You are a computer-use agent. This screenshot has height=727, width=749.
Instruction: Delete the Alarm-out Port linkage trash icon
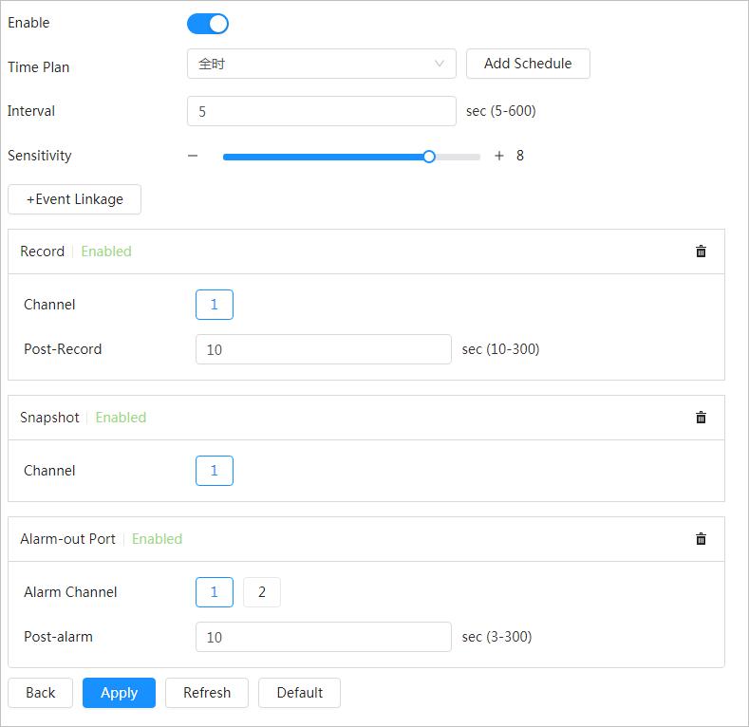(x=701, y=539)
